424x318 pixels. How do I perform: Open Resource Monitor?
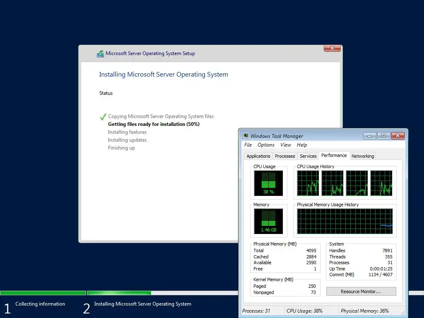pos(361,291)
